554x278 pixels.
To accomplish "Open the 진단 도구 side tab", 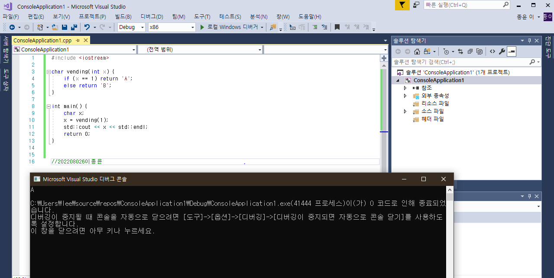I will click(x=548, y=48).
